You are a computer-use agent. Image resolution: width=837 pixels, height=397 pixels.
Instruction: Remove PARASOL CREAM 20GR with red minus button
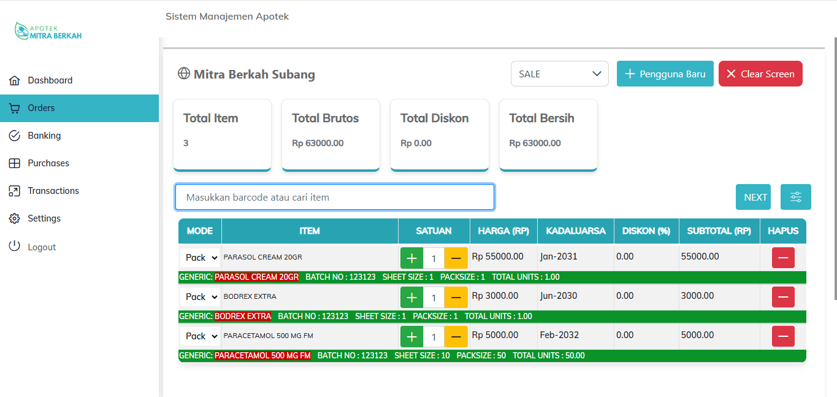(x=782, y=258)
